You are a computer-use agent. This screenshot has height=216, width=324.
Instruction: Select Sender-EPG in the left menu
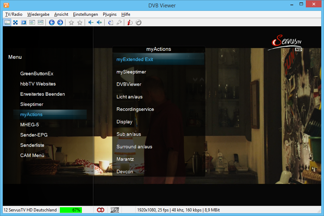point(34,135)
